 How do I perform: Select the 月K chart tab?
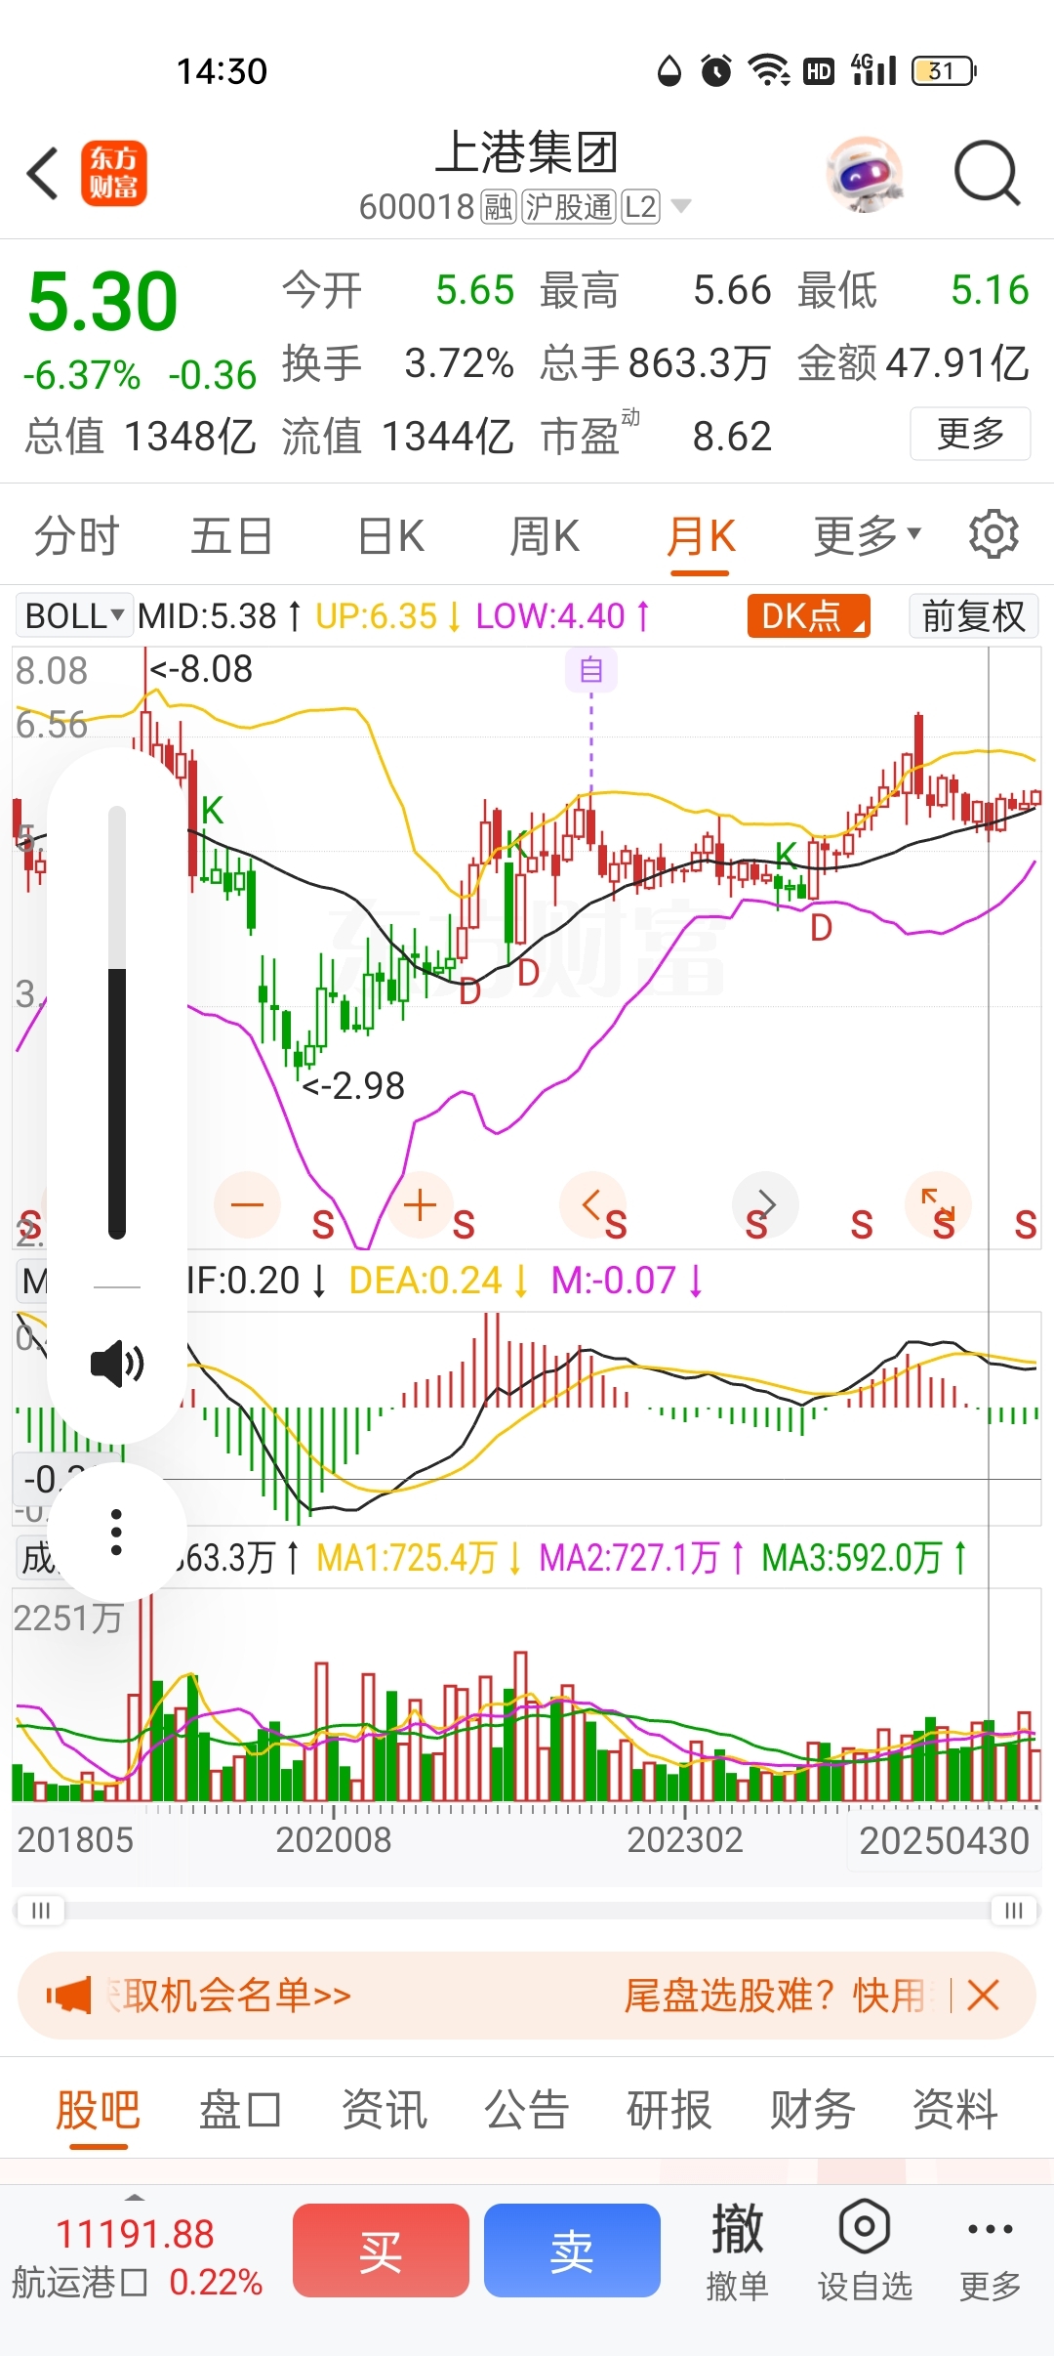701,538
